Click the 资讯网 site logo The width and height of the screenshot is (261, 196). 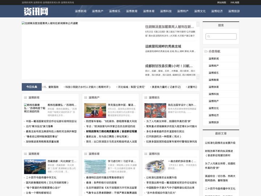pos(36,11)
